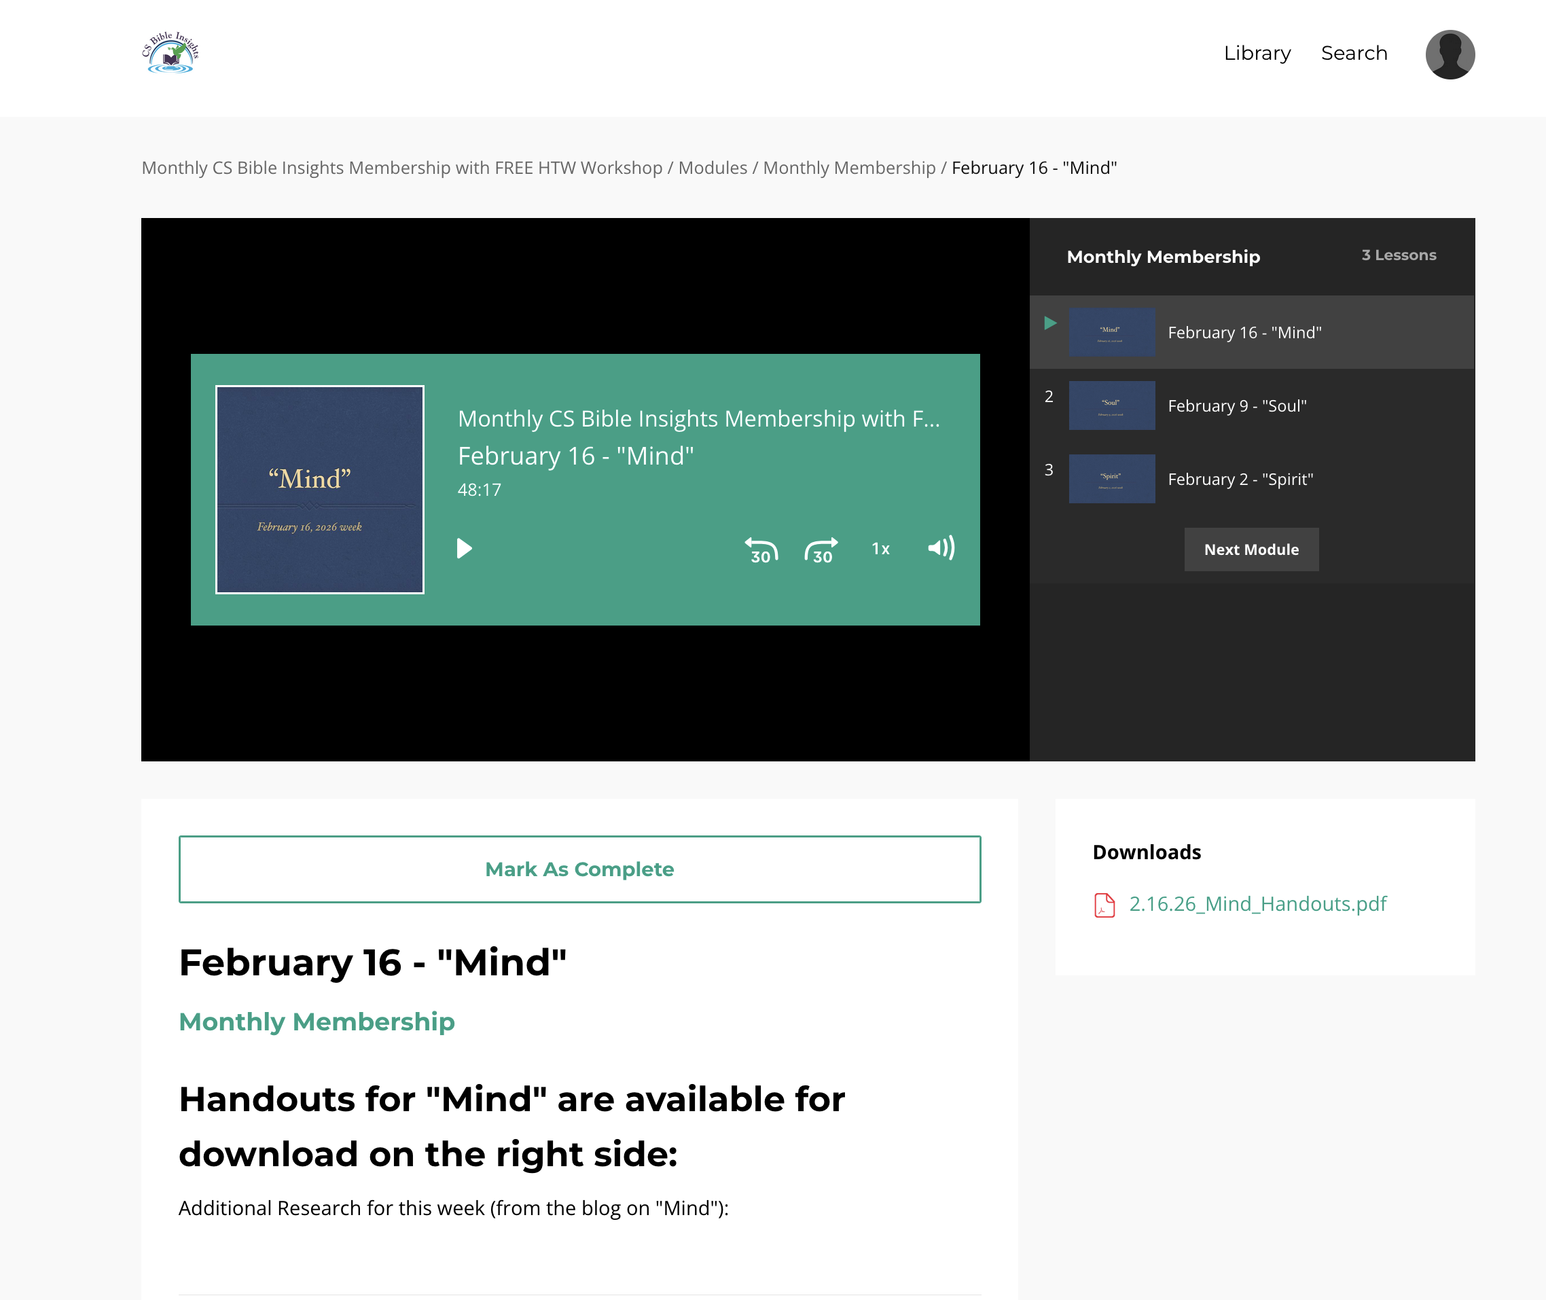Select the February 9 "Soul" lesson
The width and height of the screenshot is (1546, 1300).
click(x=1236, y=405)
